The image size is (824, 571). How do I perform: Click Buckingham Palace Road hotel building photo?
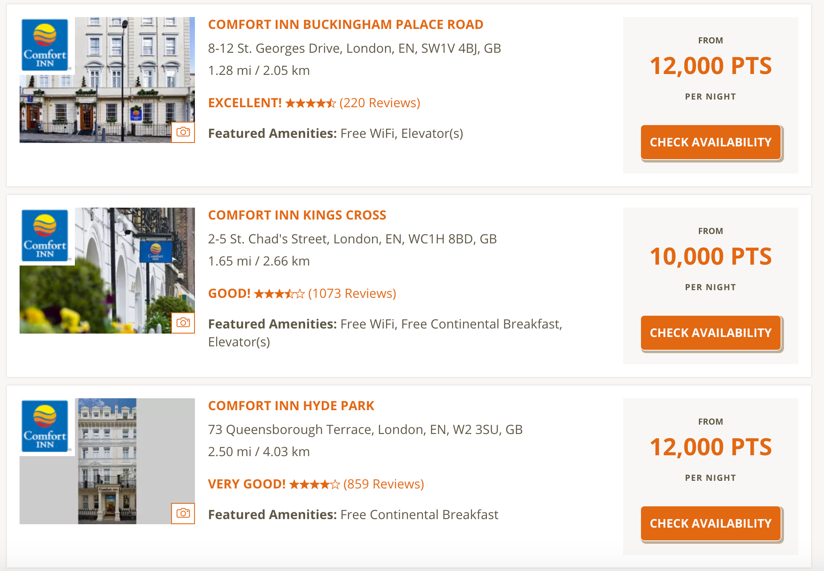(128, 85)
